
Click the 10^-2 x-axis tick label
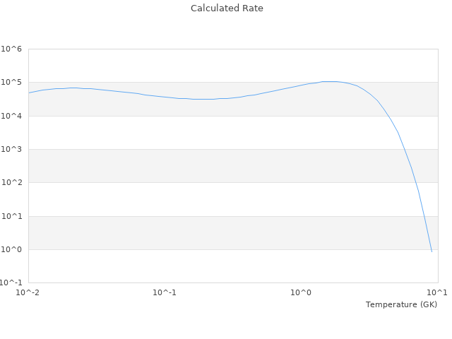pyautogui.click(x=29, y=292)
